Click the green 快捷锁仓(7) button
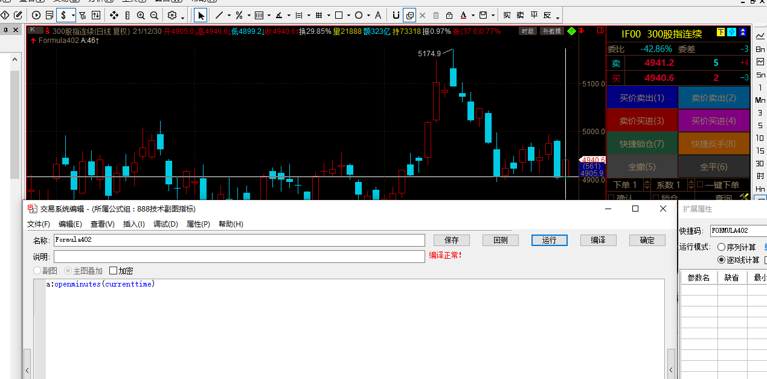The image size is (767, 379). (x=641, y=144)
